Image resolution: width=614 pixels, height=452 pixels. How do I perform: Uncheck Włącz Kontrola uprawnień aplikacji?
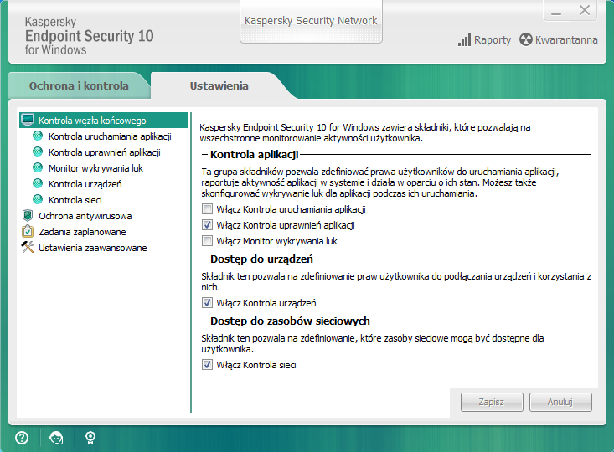(207, 225)
